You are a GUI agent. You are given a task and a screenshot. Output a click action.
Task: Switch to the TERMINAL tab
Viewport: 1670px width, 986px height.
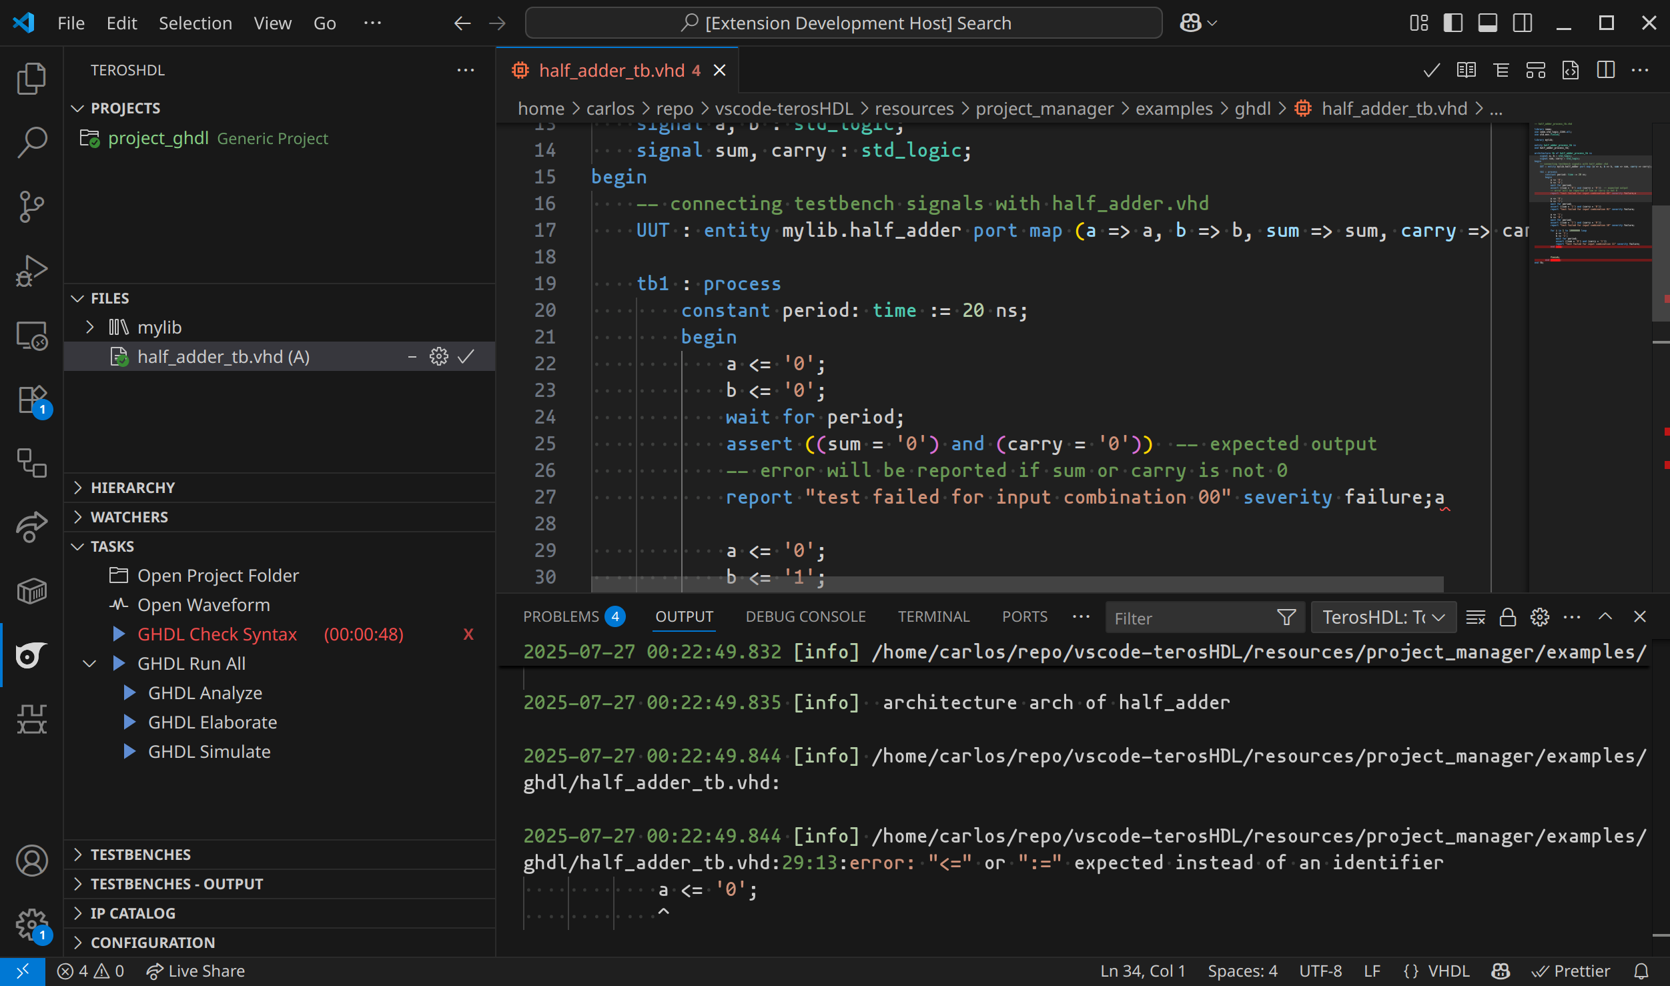pos(933,616)
